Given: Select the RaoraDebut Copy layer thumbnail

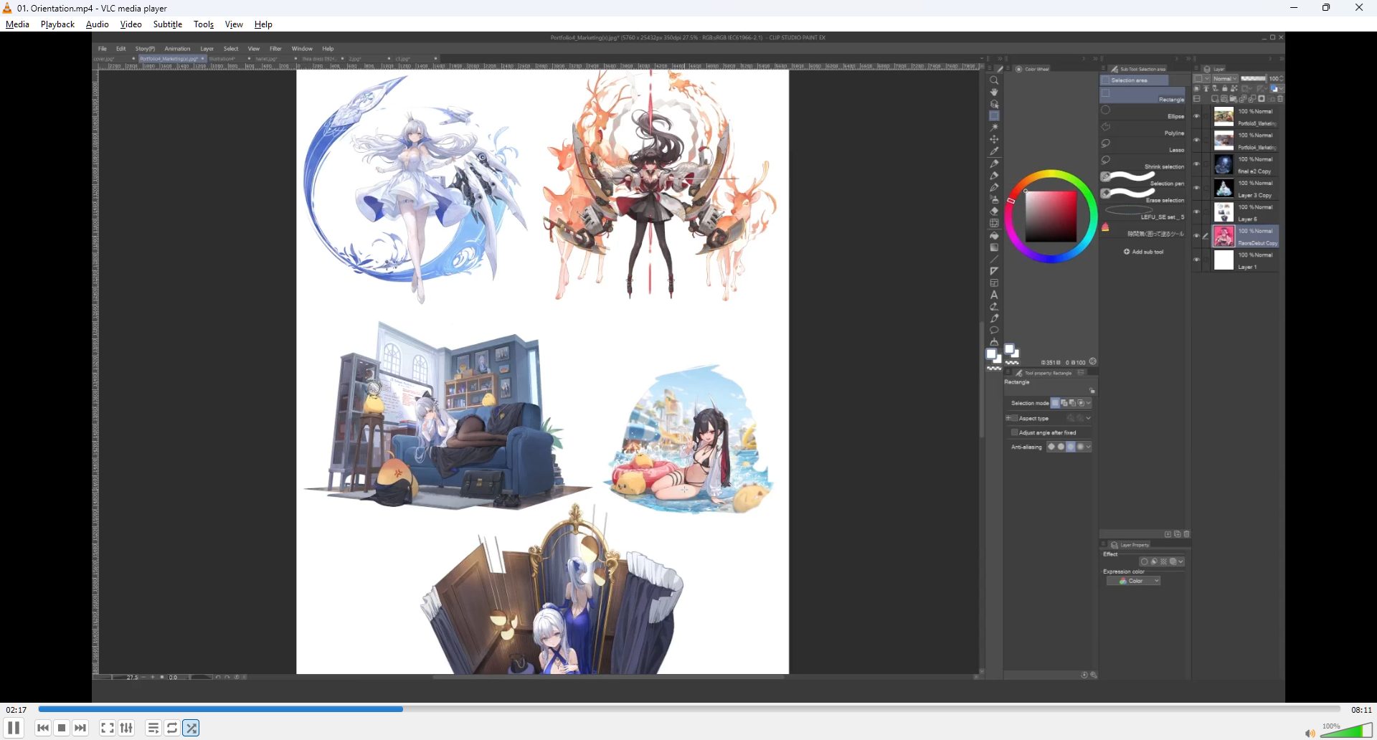Looking at the screenshot, I should [x=1224, y=236].
